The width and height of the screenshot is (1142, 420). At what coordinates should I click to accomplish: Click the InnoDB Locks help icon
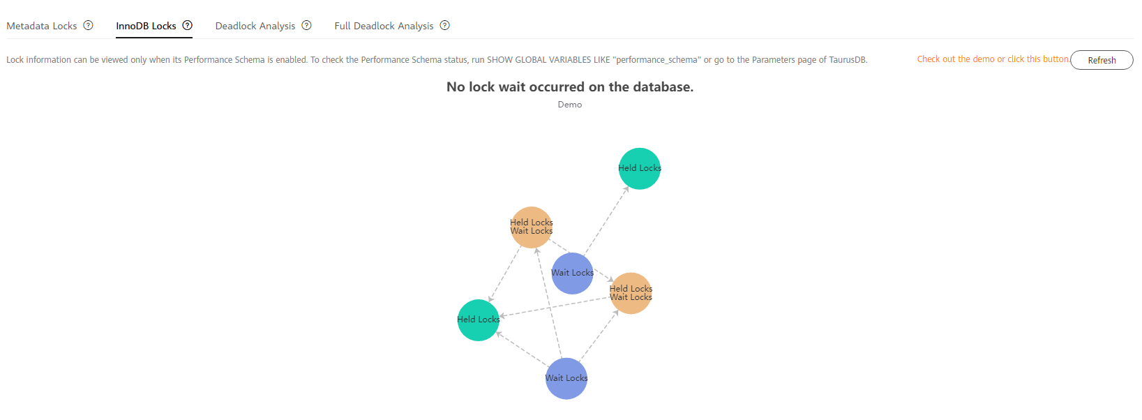coord(188,25)
